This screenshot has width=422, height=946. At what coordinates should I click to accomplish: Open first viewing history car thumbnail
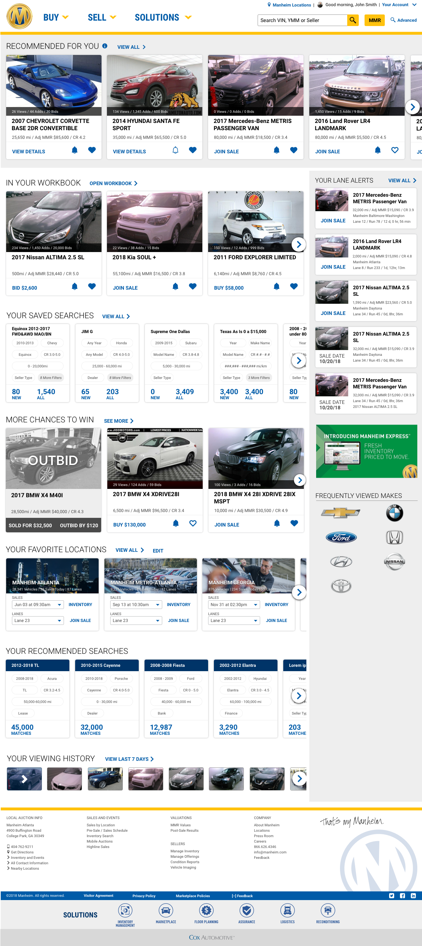point(25,779)
